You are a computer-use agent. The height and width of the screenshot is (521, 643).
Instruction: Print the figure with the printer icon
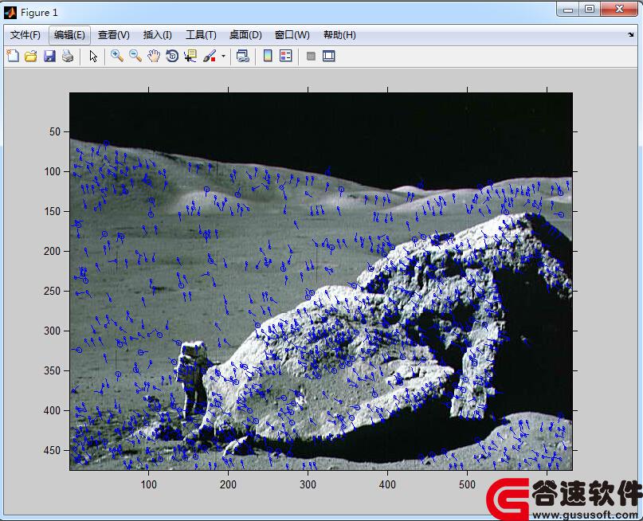tap(68, 56)
